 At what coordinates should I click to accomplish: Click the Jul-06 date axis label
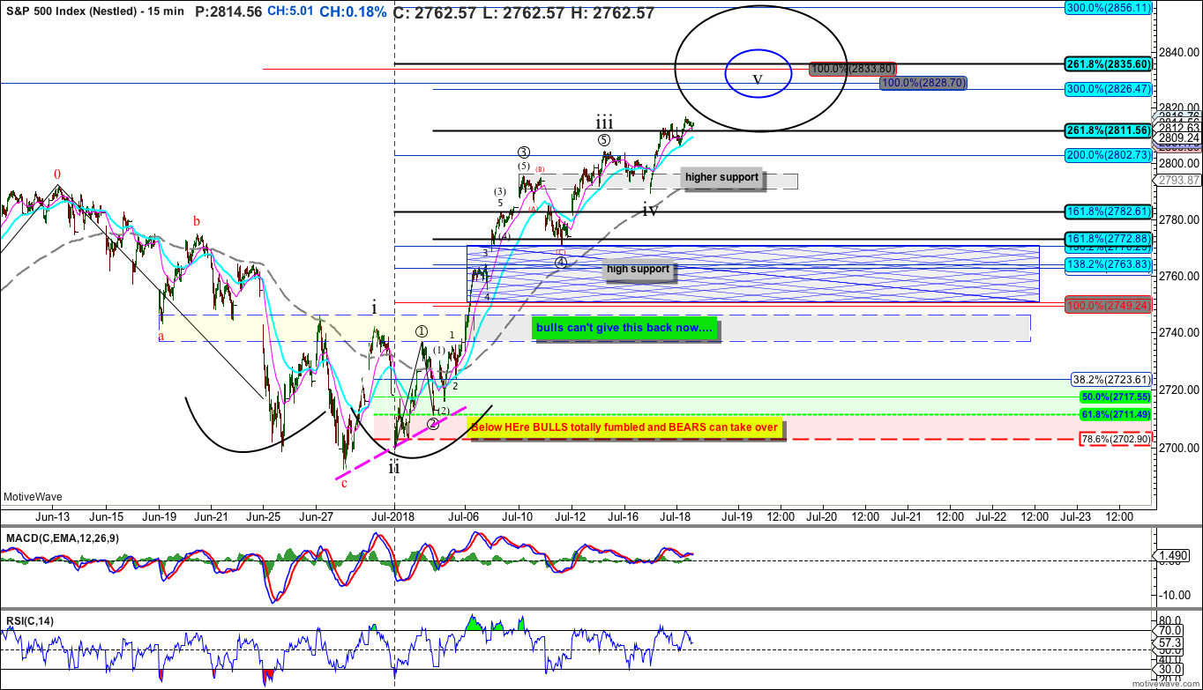(x=464, y=516)
